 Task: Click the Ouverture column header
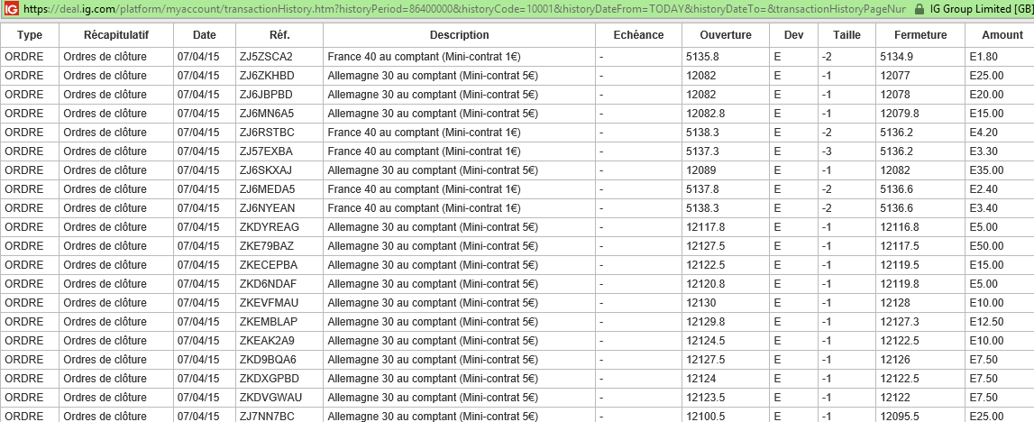coord(726,35)
